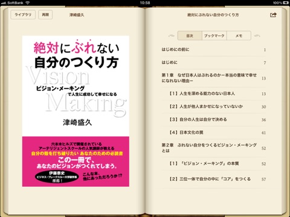Open 【3】自分の人生は自分で決める section
Screen dimensions: 290x217
tap(214, 120)
